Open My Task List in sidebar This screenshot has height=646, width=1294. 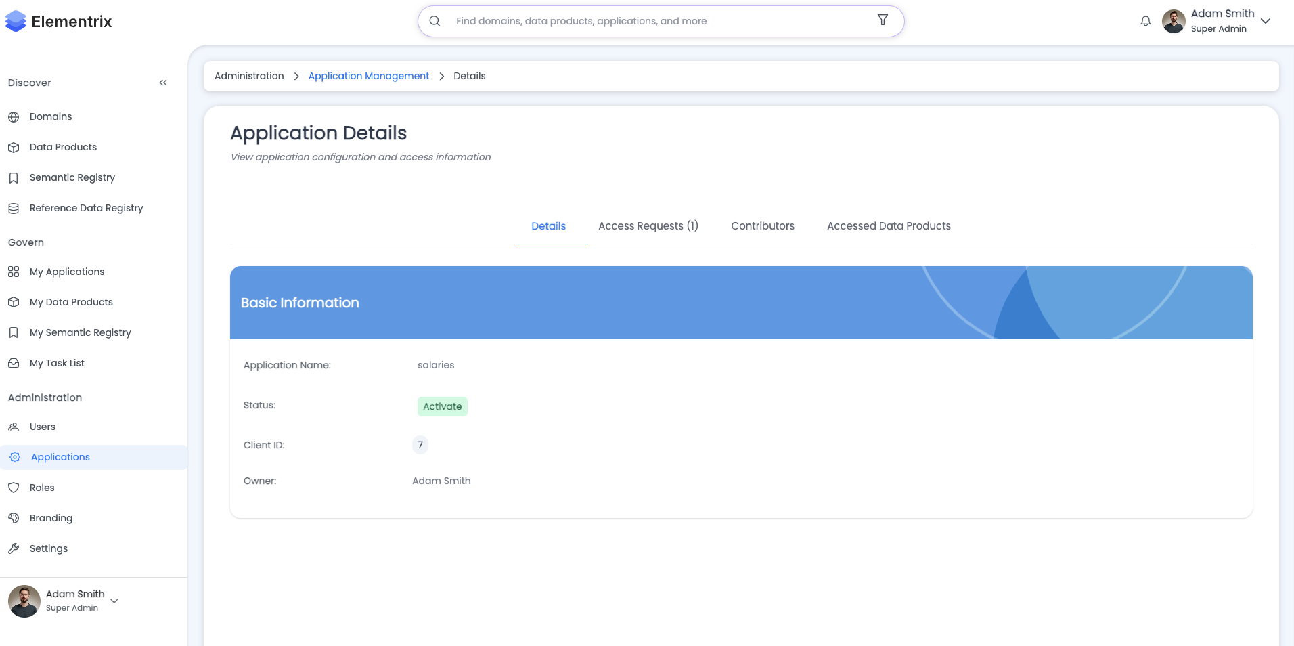(57, 363)
